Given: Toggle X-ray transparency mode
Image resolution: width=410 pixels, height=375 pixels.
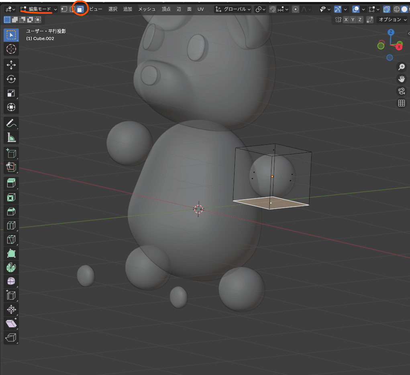Looking at the screenshot, I should point(386,9).
